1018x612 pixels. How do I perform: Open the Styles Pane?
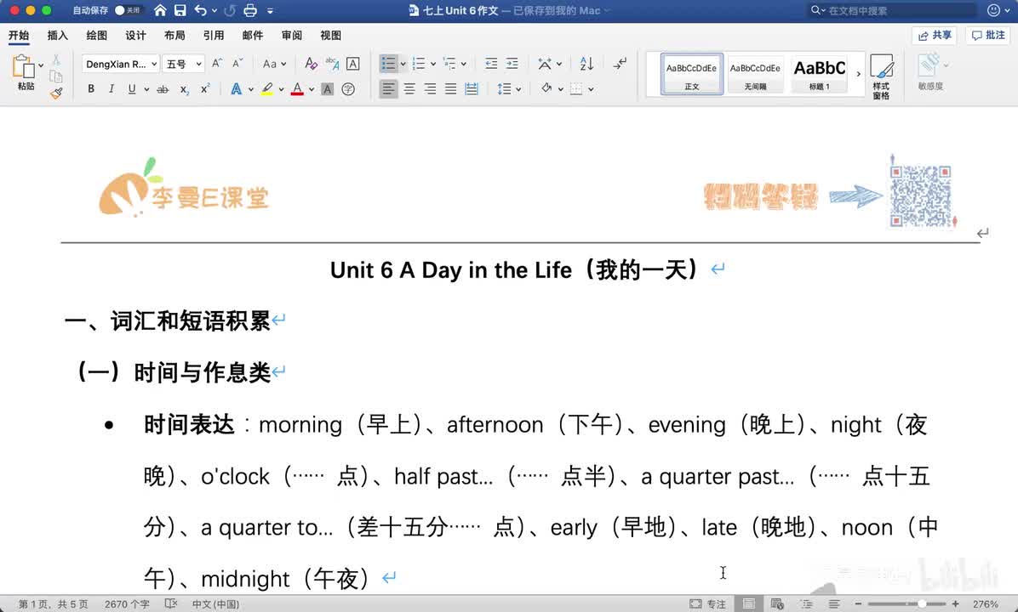click(881, 76)
